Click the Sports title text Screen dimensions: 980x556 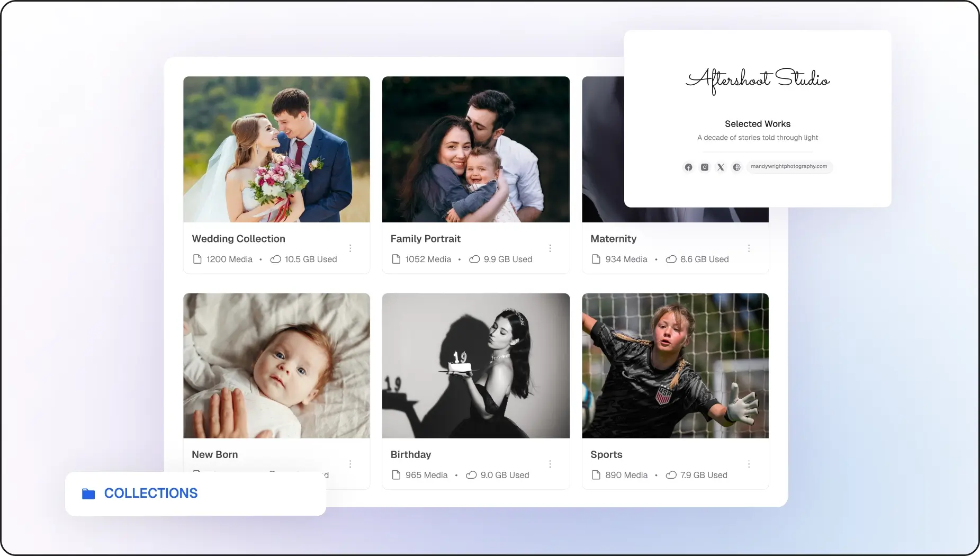(x=606, y=455)
